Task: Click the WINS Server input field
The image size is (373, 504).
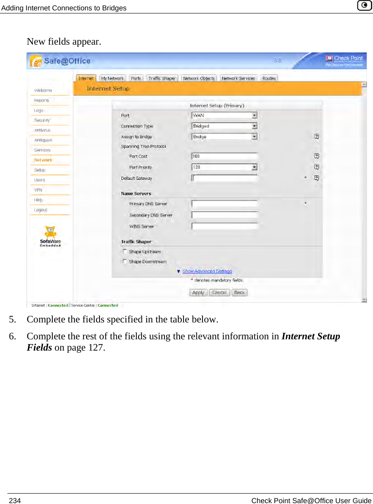Action: pyautogui.click(x=225, y=226)
